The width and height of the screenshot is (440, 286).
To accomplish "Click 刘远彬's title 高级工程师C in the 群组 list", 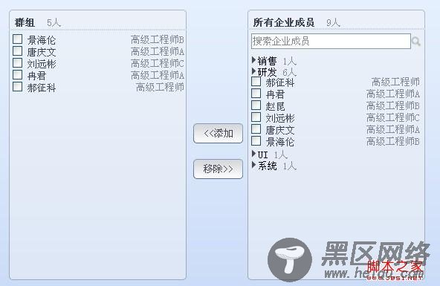I will click(x=157, y=64).
